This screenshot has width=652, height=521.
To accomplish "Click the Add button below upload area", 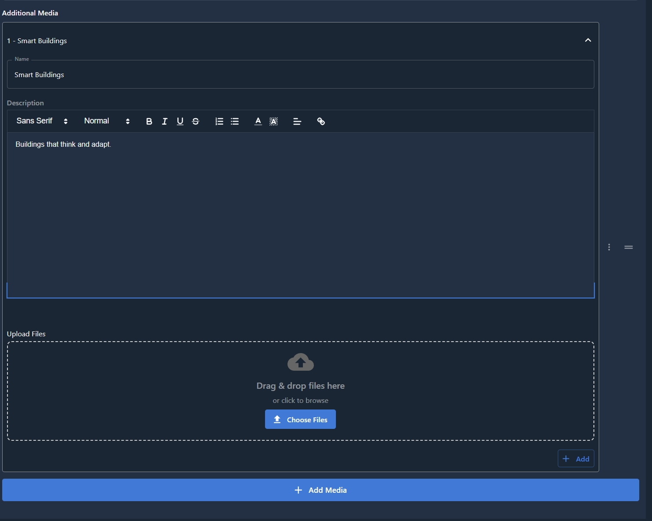I will [576, 459].
